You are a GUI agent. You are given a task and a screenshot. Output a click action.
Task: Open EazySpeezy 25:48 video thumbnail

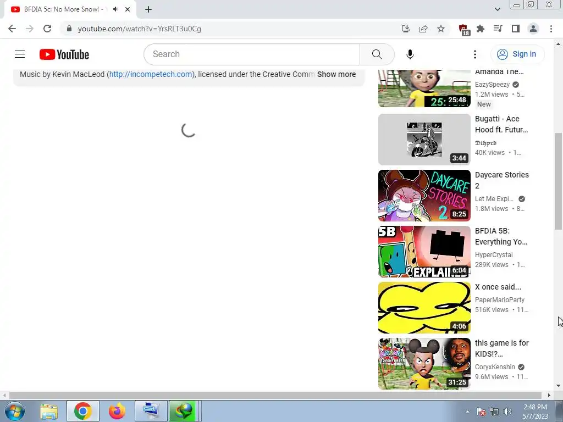[x=424, y=88]
